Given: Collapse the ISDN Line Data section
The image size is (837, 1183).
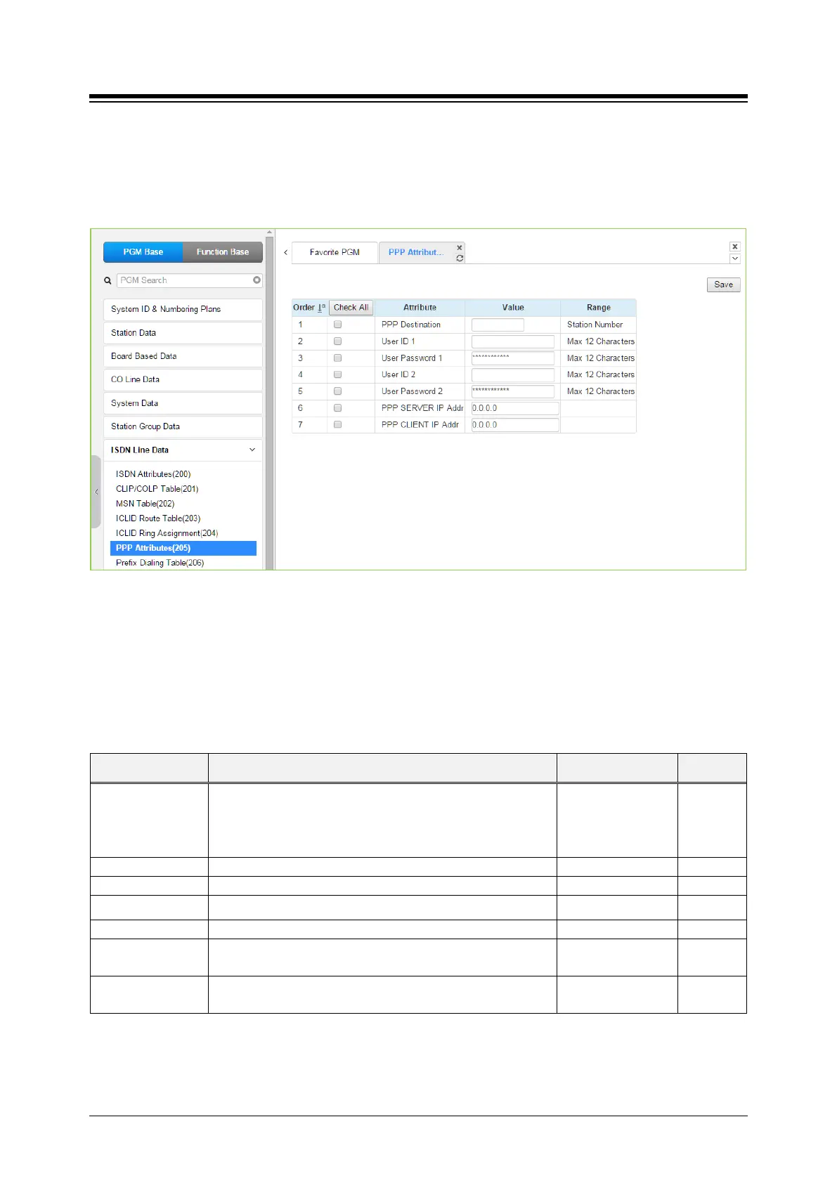Looking at the screenshot, I should pos(252,450).
